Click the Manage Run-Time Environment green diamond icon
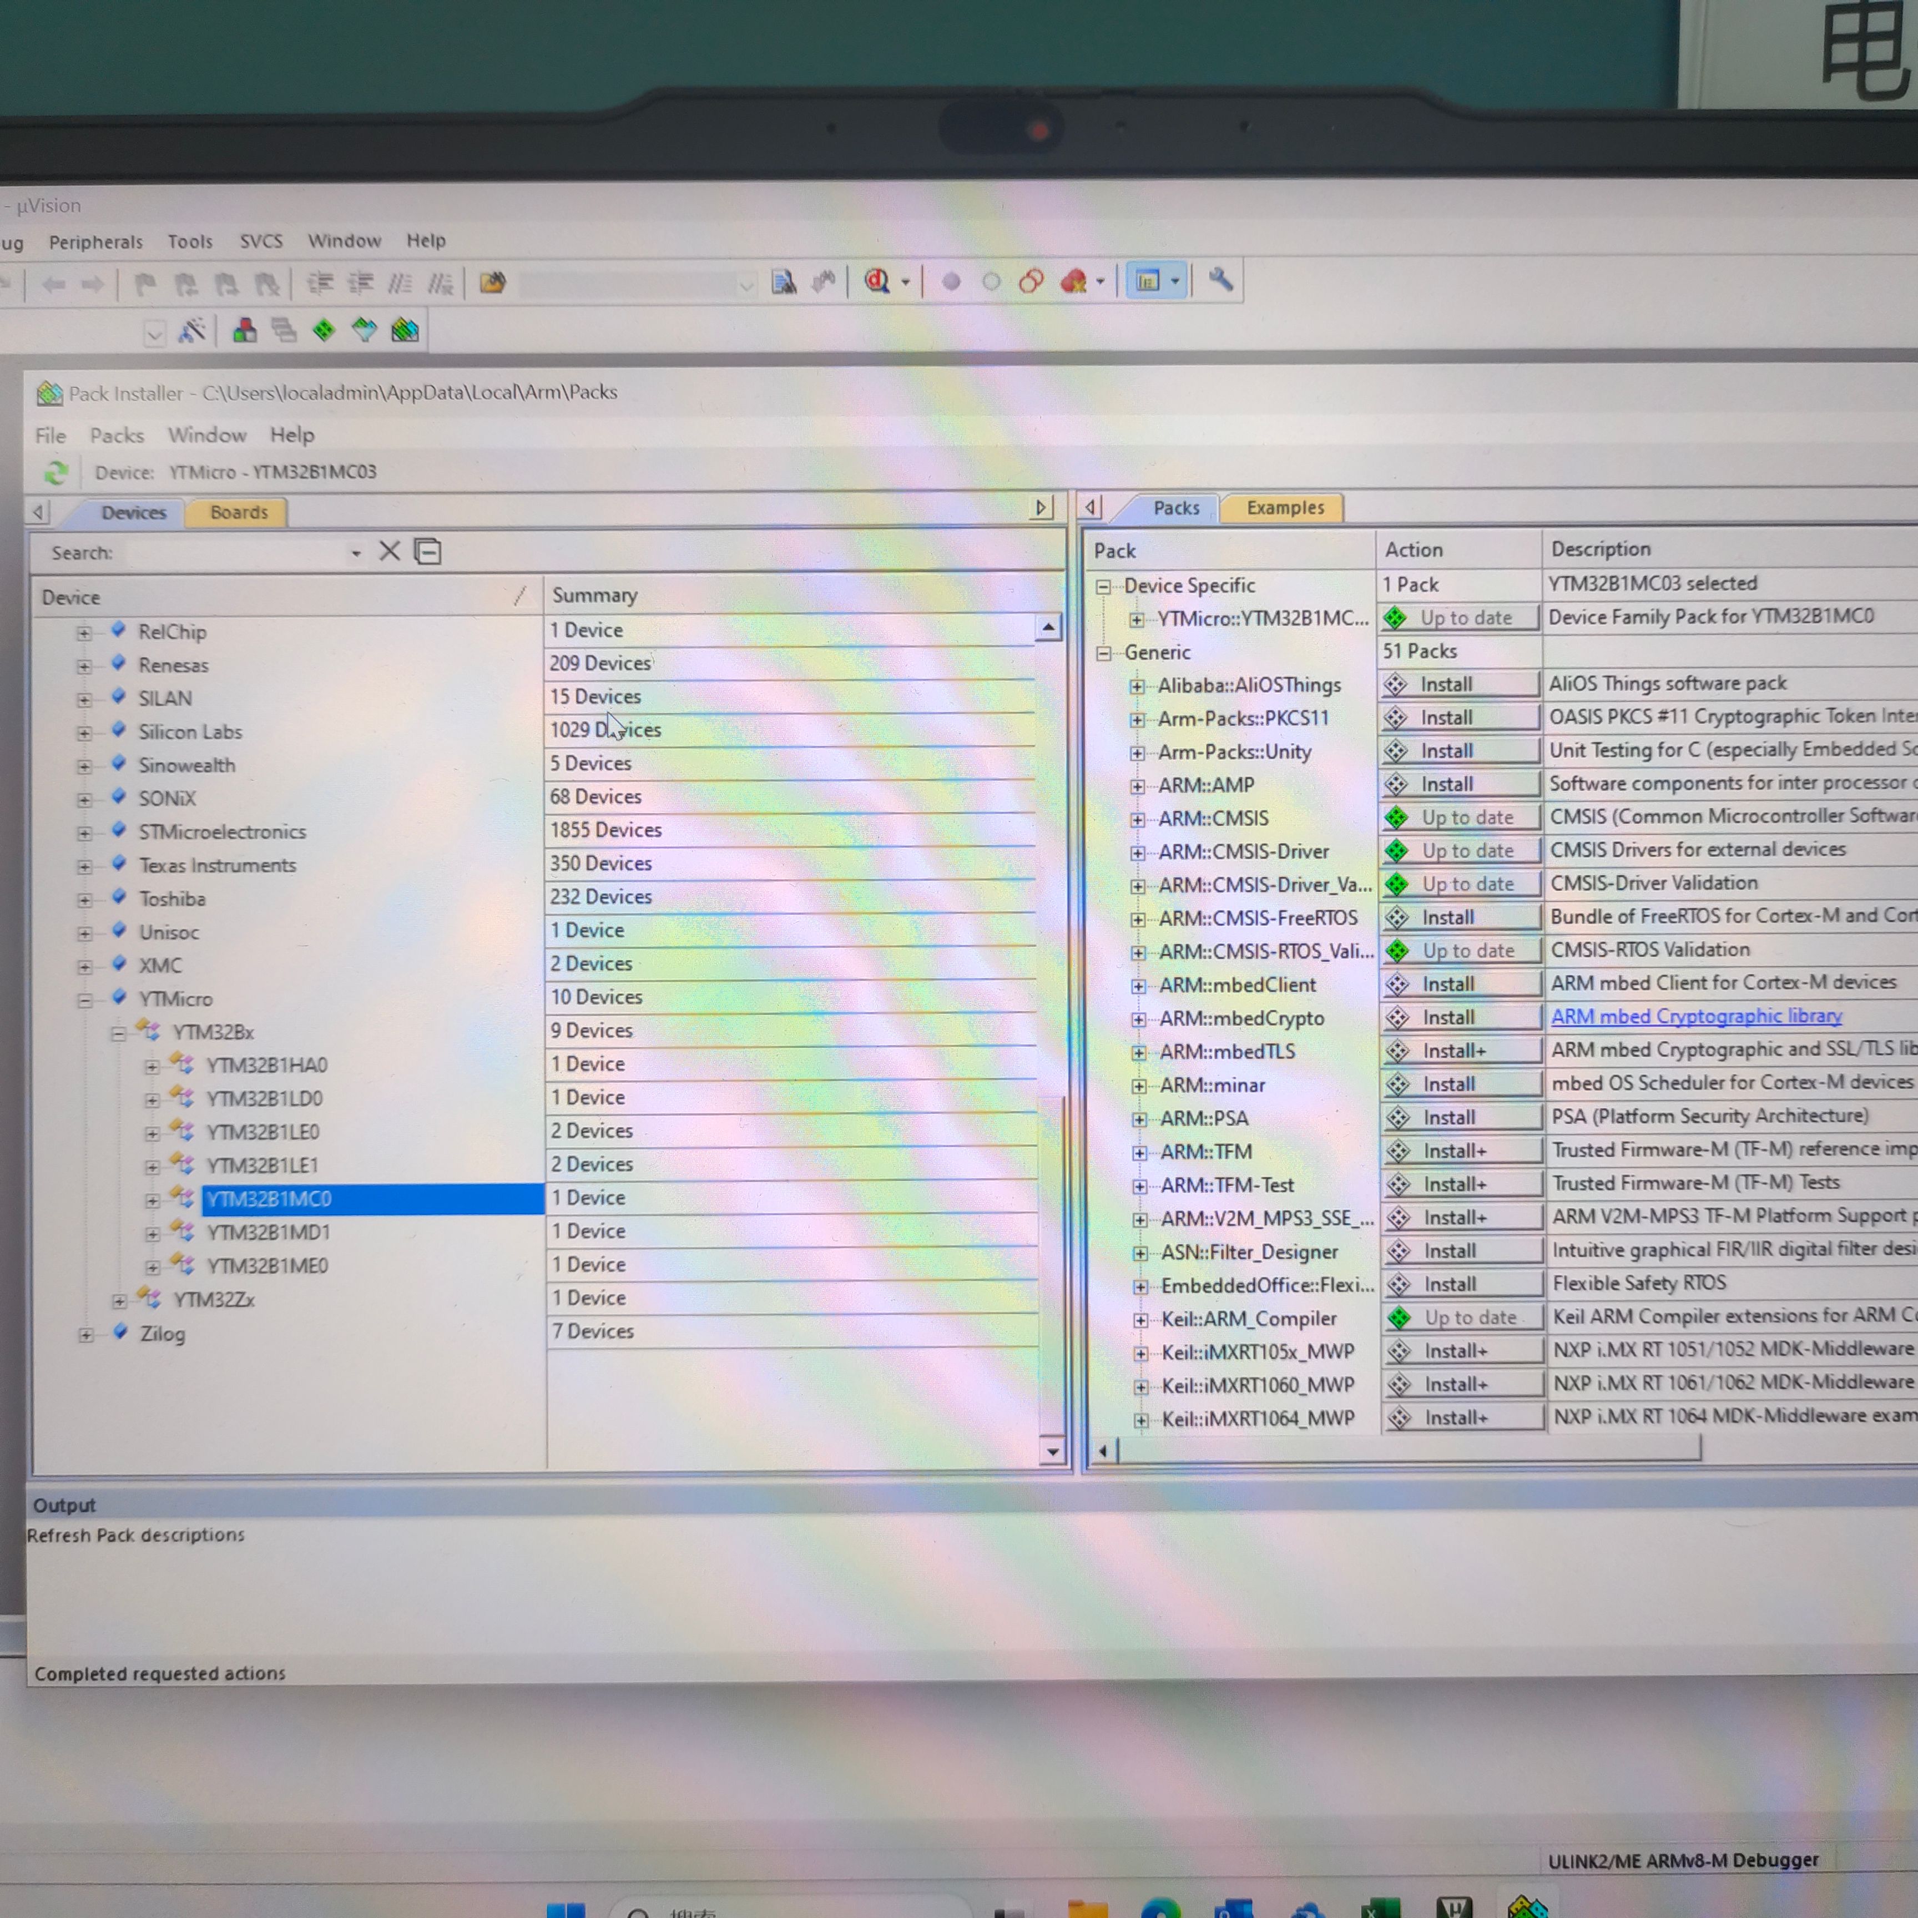1918x1918 pixels. click(325, 330)
